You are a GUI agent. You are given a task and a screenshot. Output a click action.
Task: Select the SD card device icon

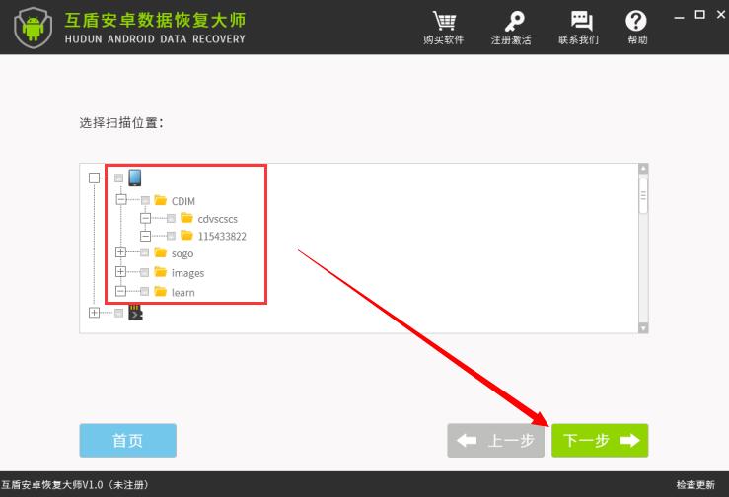[135, 313]
